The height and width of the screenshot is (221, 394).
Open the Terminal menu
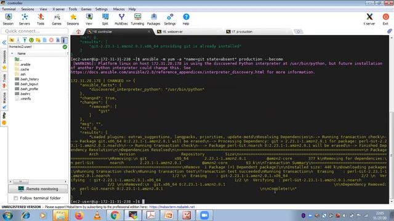[x=9, y=9]
